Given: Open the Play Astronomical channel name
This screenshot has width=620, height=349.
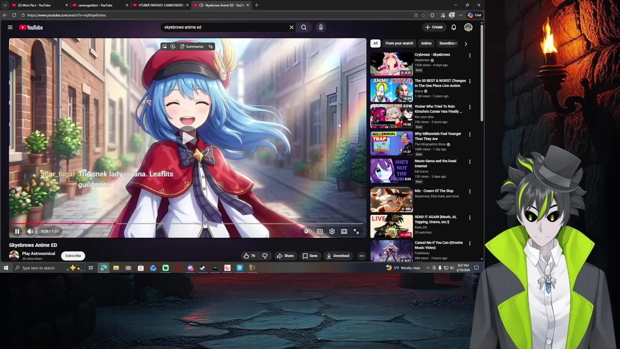Looking at the screenshot, I should tap(38, 254).
